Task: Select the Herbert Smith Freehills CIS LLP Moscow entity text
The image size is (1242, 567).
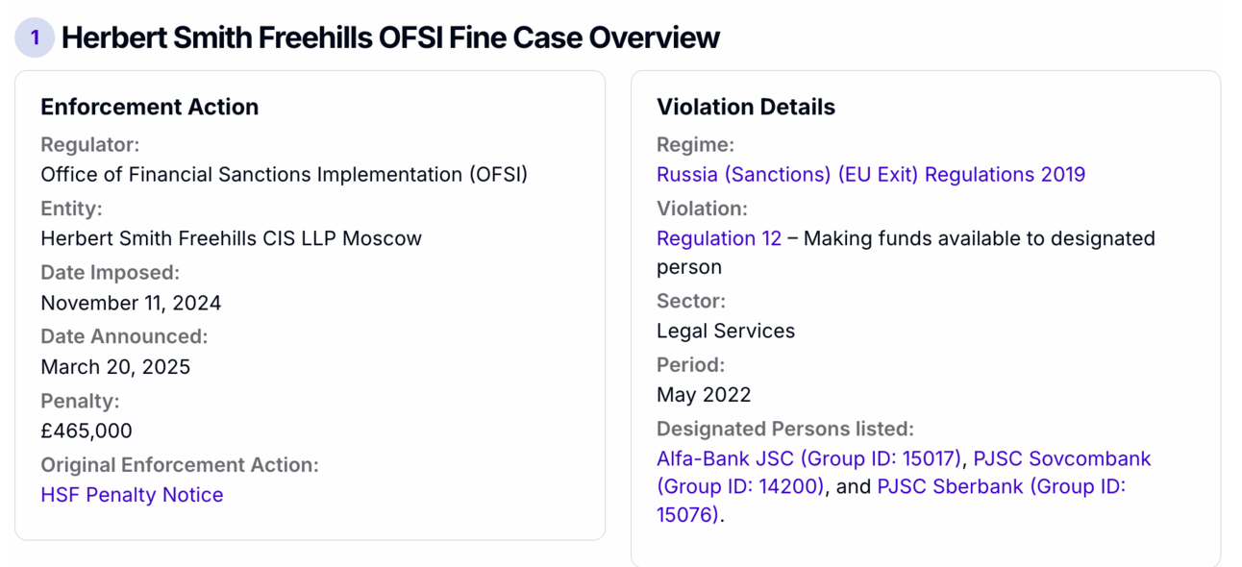Action: point(231,238)
